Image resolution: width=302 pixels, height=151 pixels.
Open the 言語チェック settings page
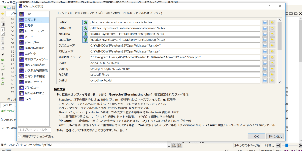click(x=34, y=82)
